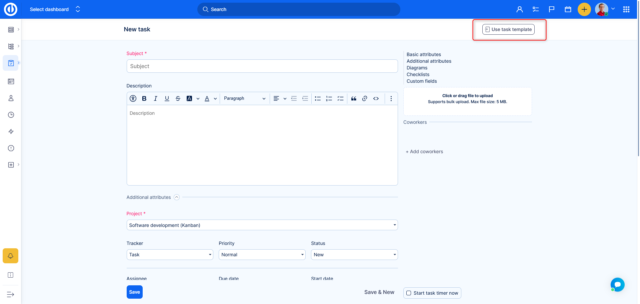Click the blue Save button
The image size is (640, 304).
pos(134,292)
